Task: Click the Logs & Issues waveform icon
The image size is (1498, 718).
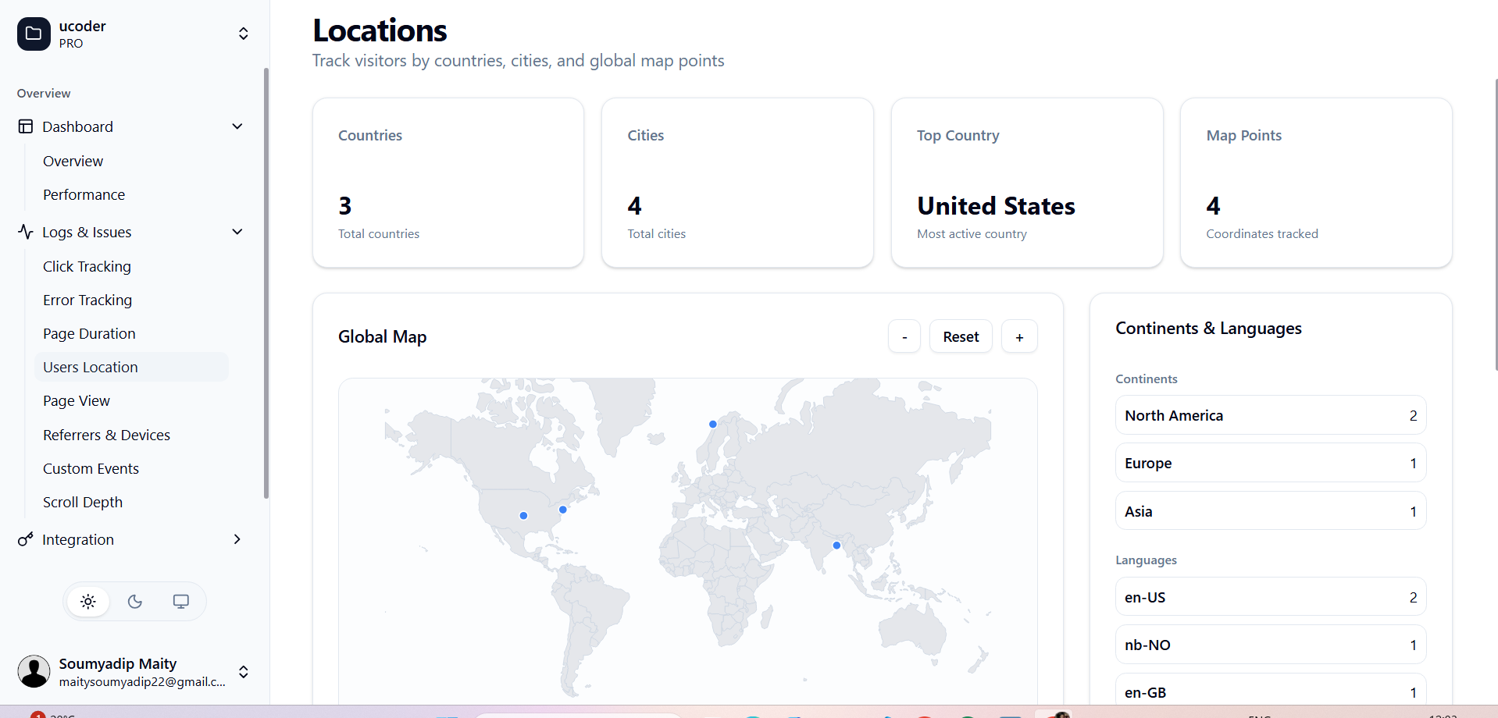Action: [x=26, y=232]
